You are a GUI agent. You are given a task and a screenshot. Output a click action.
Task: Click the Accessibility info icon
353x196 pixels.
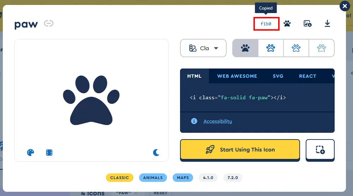click(x=194, y=121)
